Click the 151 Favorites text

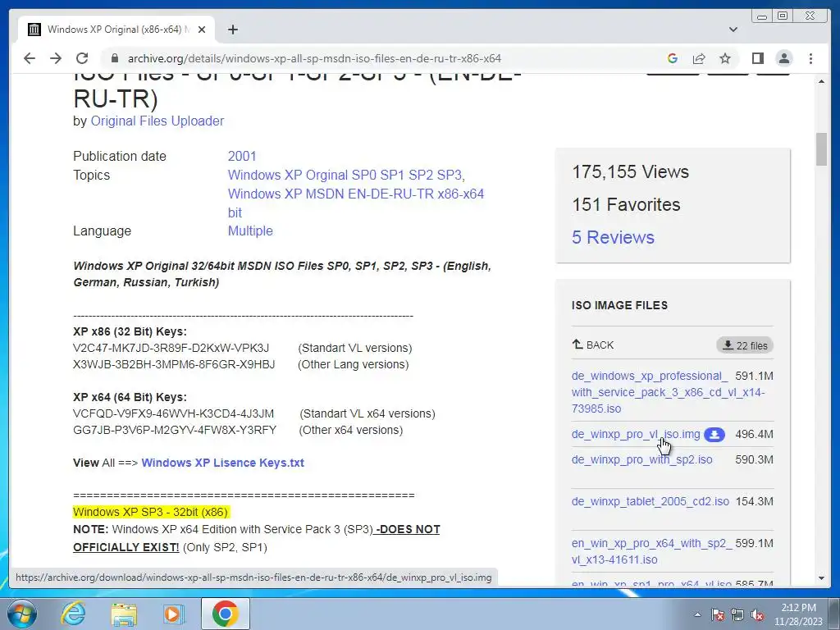click(626, 204)
